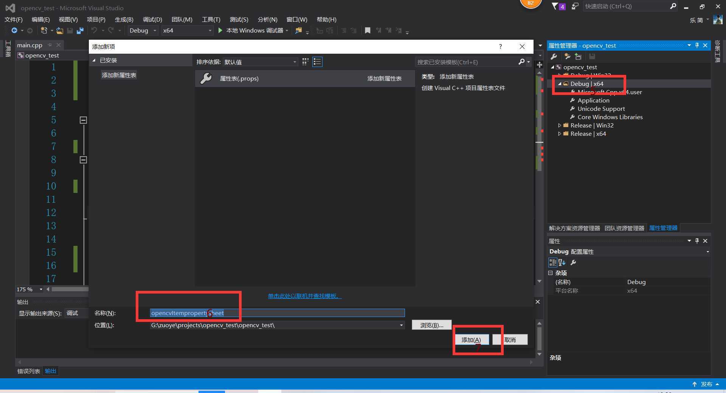
Task: Click alphabetical sort icon in Properties panel
Action: point(562,263)
